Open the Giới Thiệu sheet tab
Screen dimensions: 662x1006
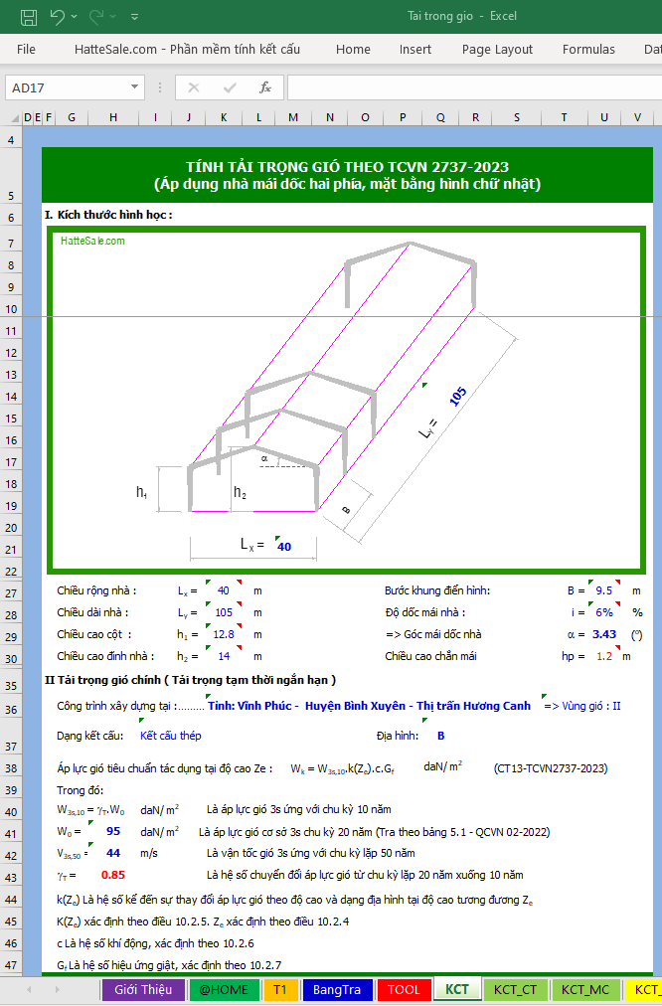143,989
